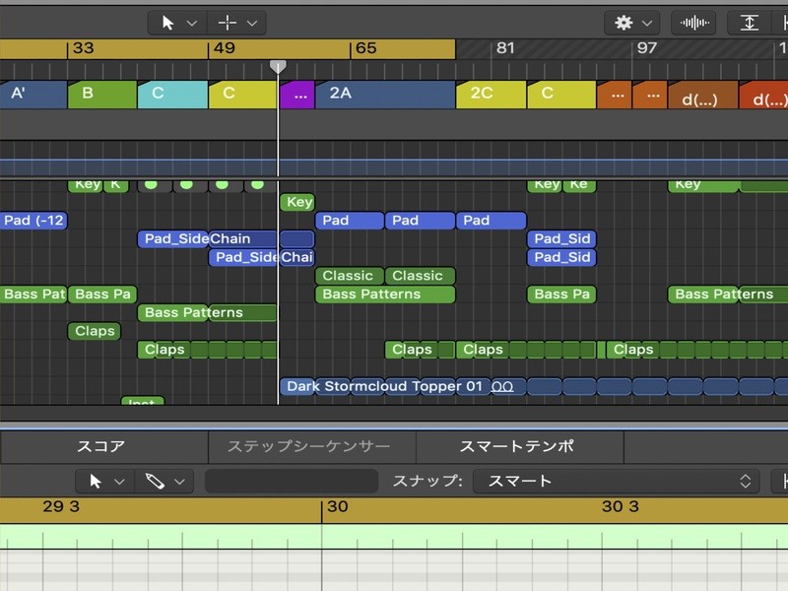The width and height of the screenshot is (788, 591).
Task: Expand the chevron next to the Marquee tool
Action: click(252, 23)
